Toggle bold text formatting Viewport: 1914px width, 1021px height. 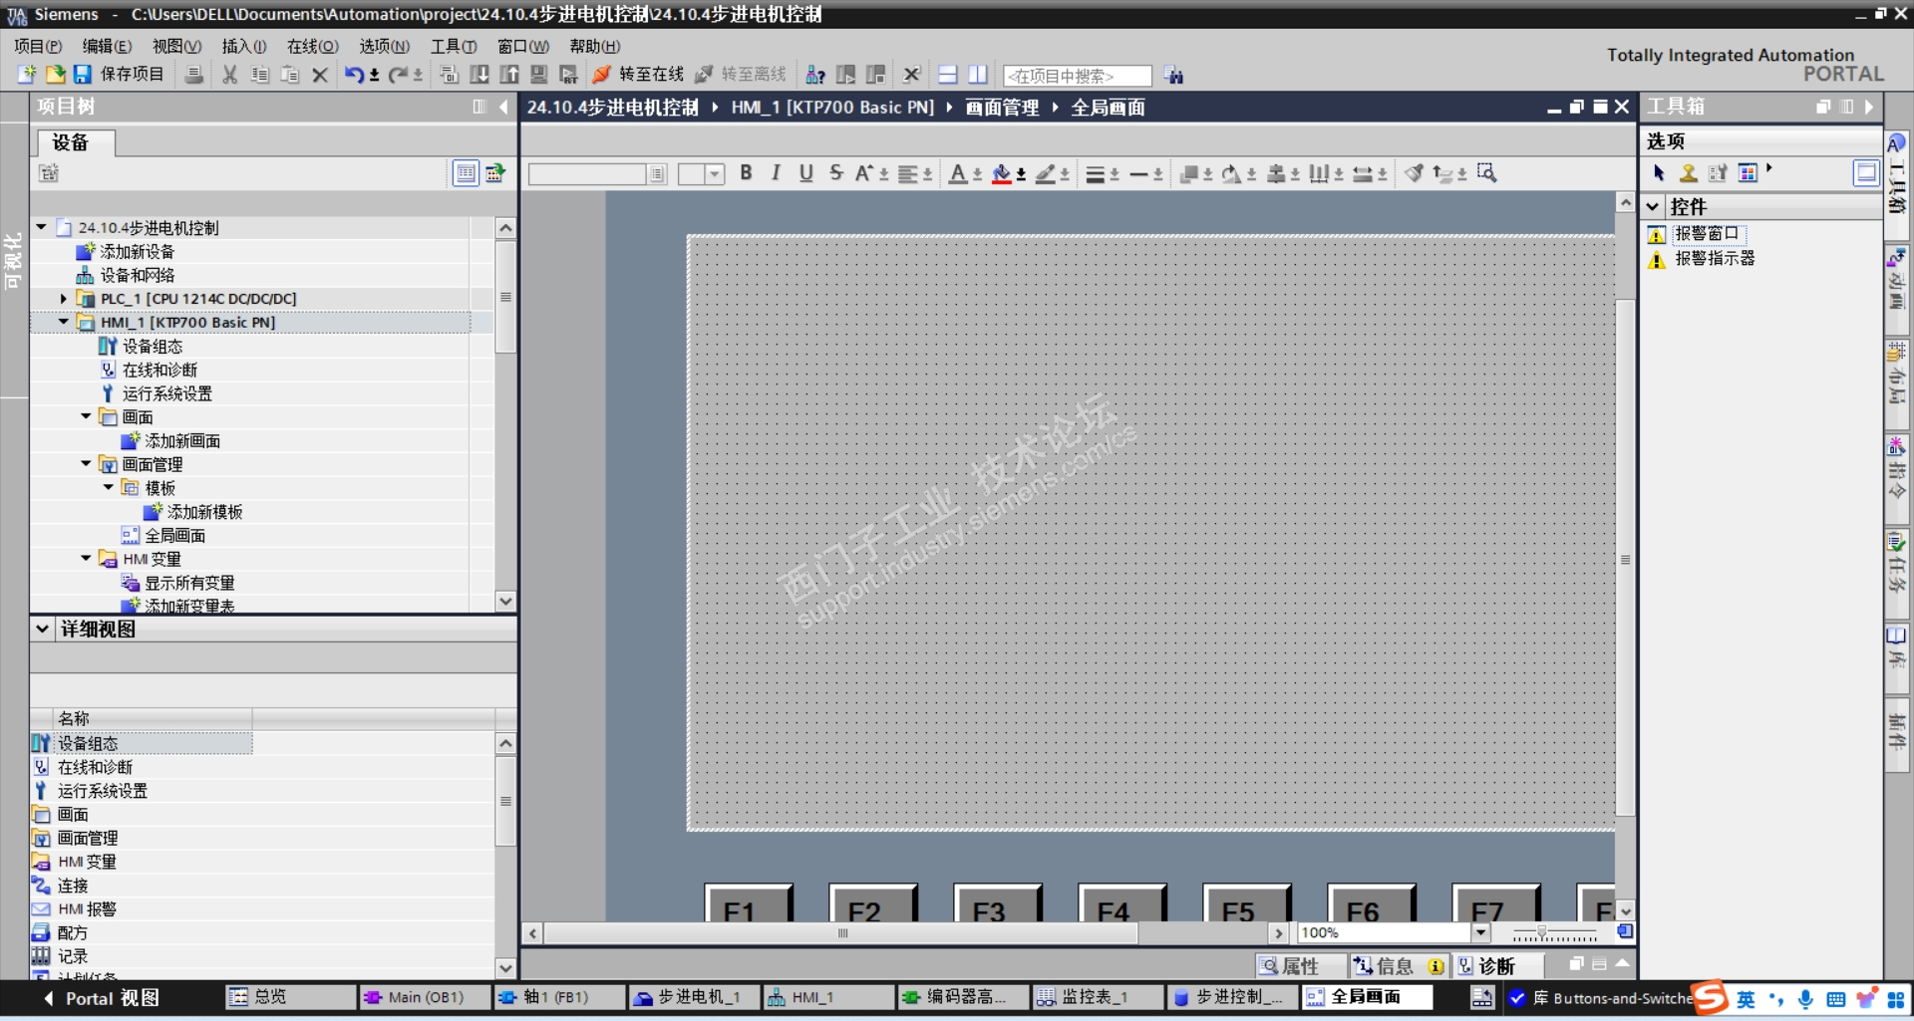click(x=746, y=173)
